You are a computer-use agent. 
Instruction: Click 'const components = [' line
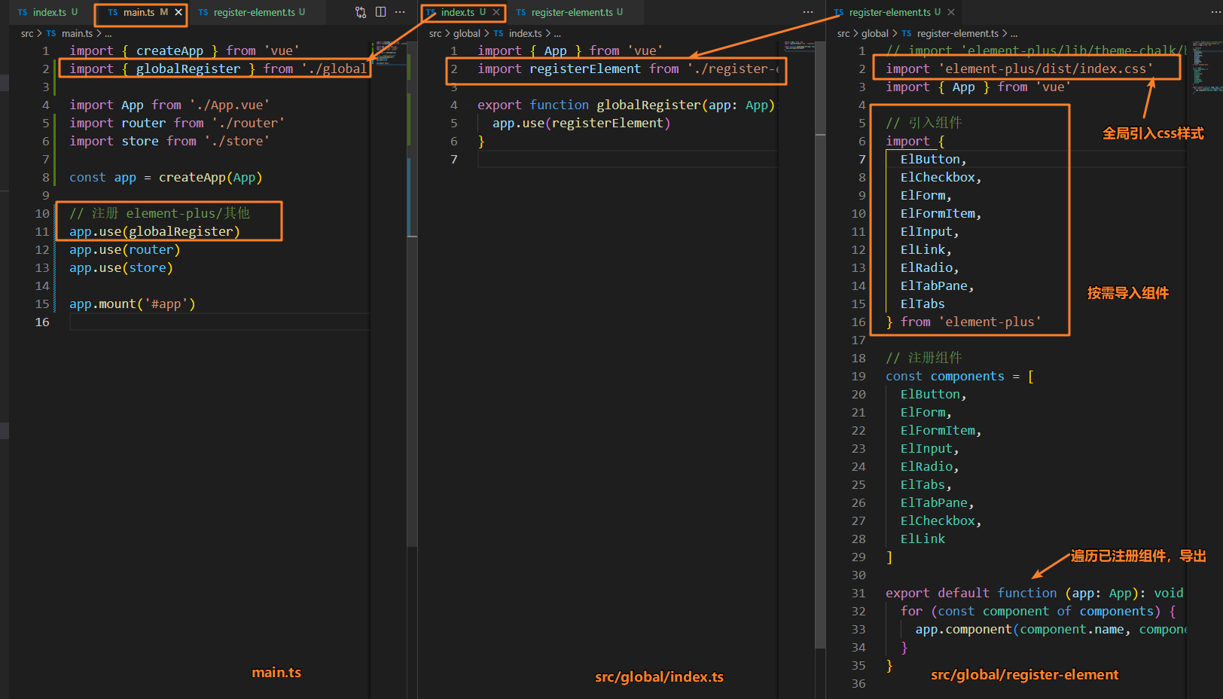(x=959, y=376)
